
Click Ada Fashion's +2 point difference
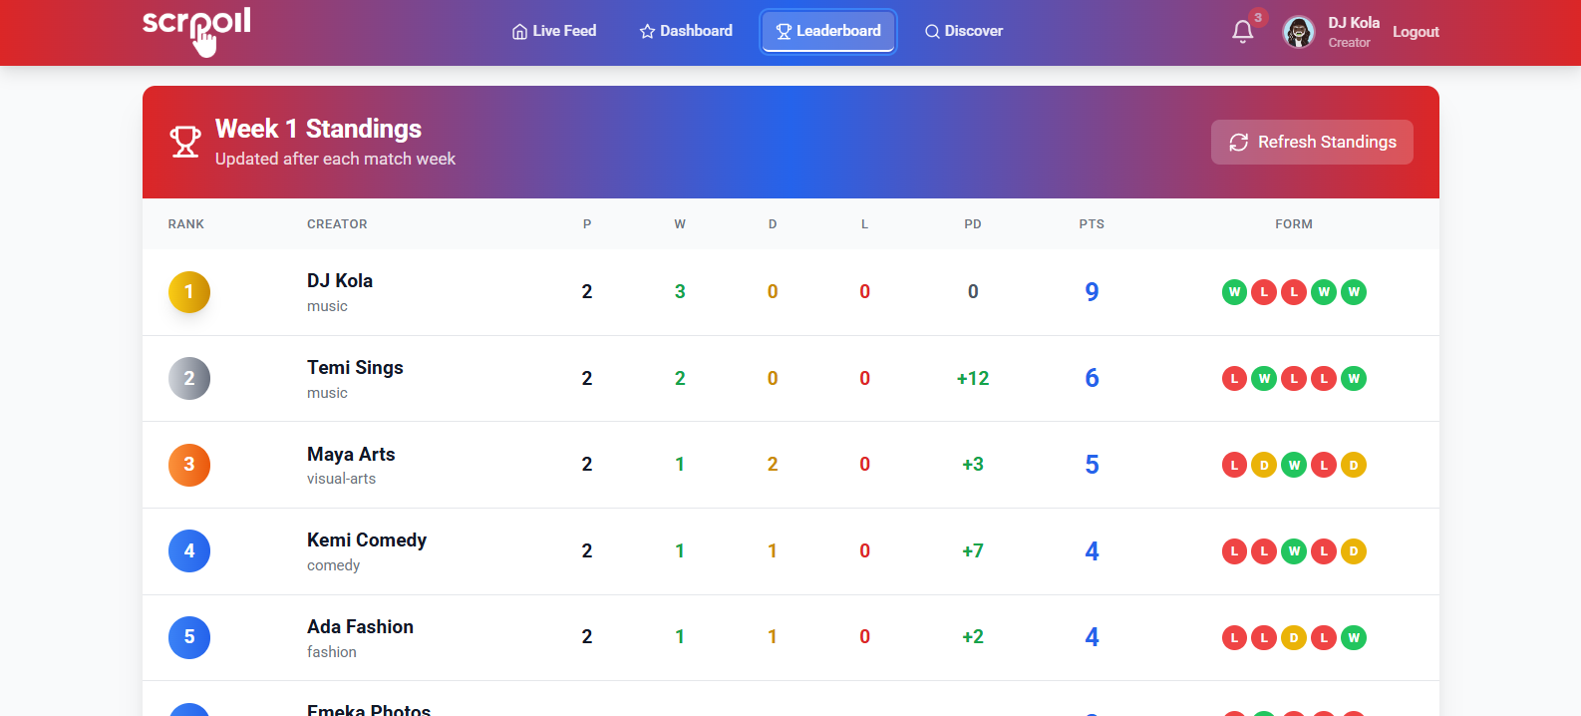(973, 637)
